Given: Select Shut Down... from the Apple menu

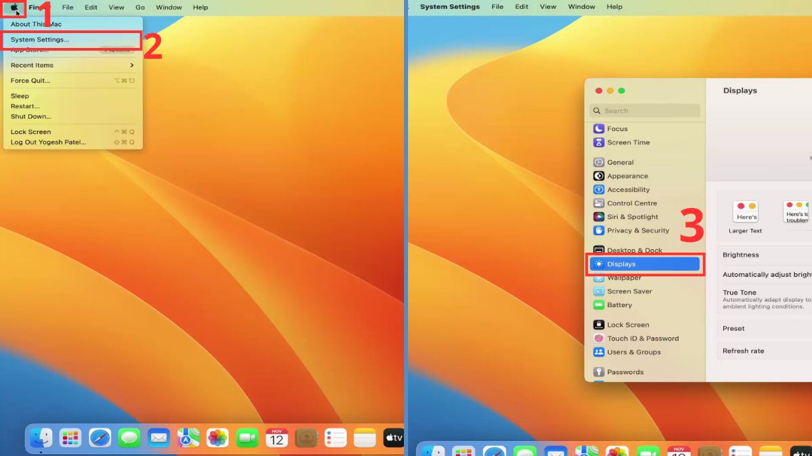Looking at the screenshot, I should (x=31, y=117).
